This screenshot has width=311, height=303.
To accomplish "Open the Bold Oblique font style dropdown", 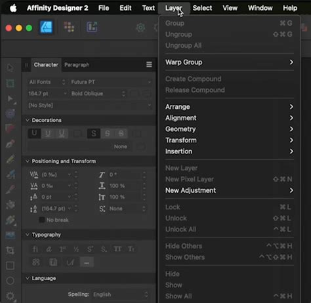I will click(x=98, y=94).
